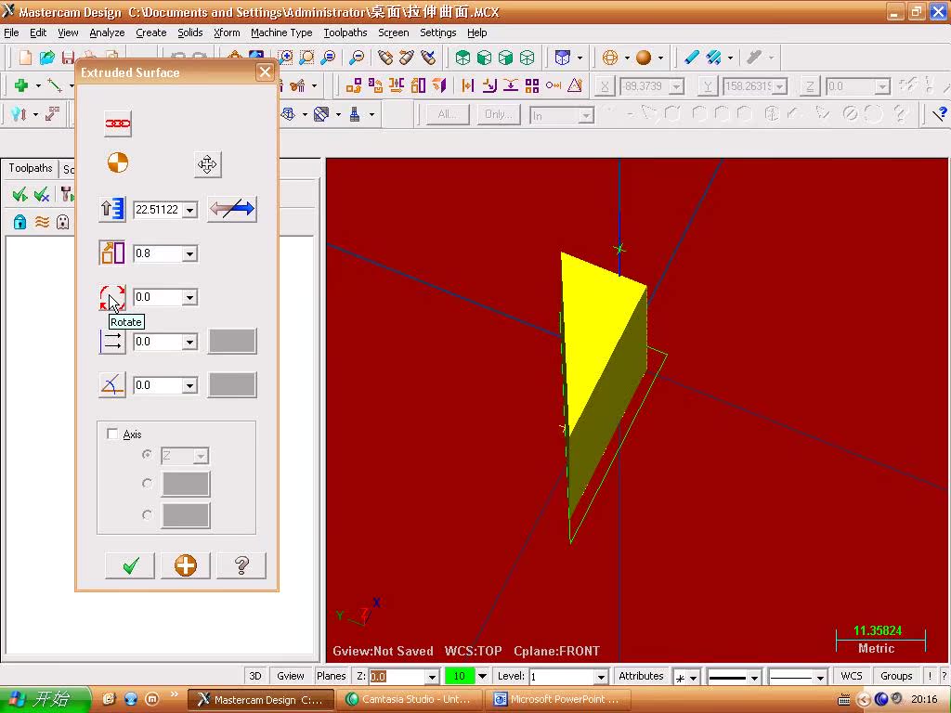Viewport: 951px width, 713px height.
Task: Click the blue question arrow help icon
Action: [x=940, y=114]
